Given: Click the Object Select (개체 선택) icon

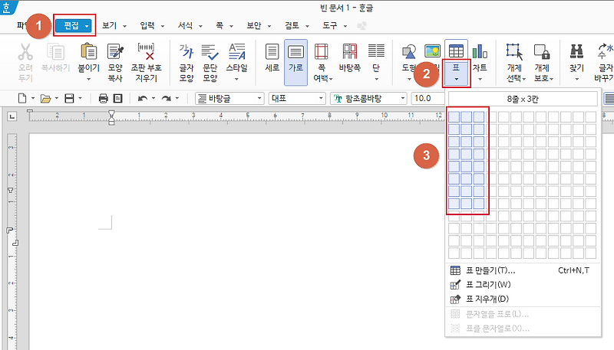Looking at the screenshot, I should point(514,51).
